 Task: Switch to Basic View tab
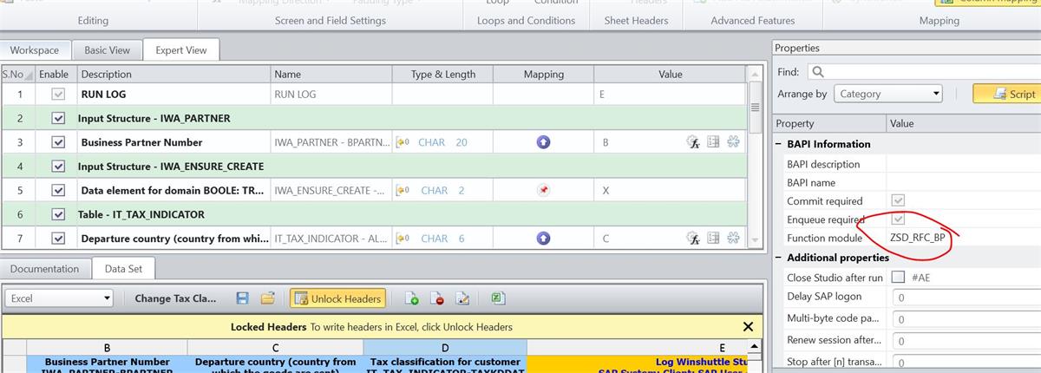(x=107, y=50)
